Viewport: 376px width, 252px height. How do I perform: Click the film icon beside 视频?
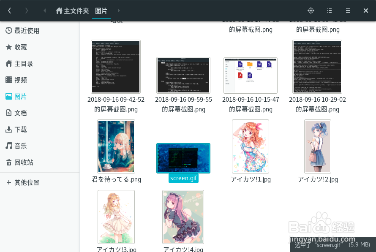(9, 80)
